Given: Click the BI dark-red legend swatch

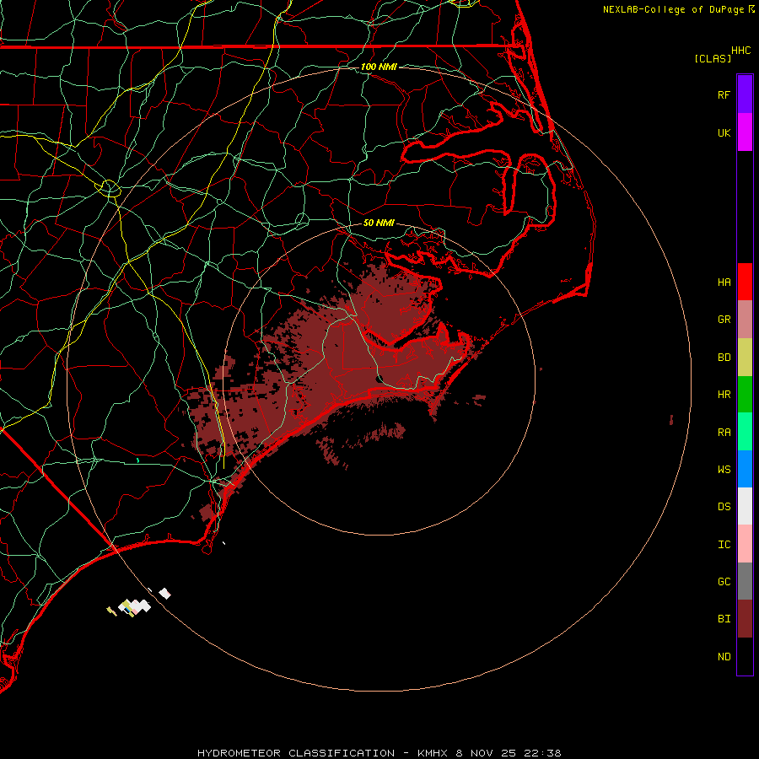Looking at the screenshot, I should pyautogui.click(x=745, y=619).
